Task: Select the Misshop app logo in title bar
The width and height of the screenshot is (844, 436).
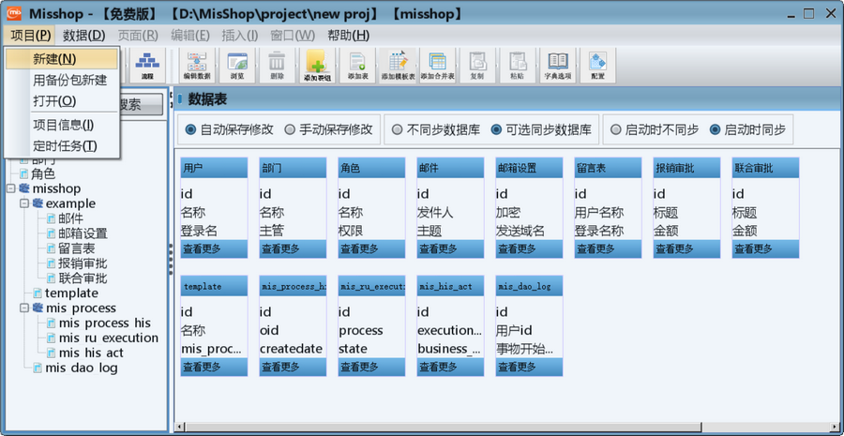Action: (x=13, y=13)
